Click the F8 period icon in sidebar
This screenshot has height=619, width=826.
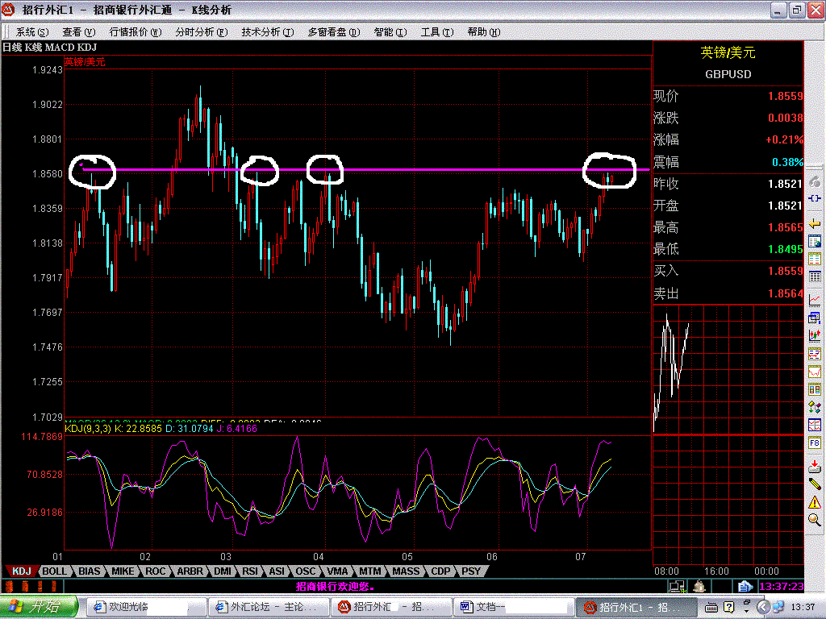[x=814, y=440]
